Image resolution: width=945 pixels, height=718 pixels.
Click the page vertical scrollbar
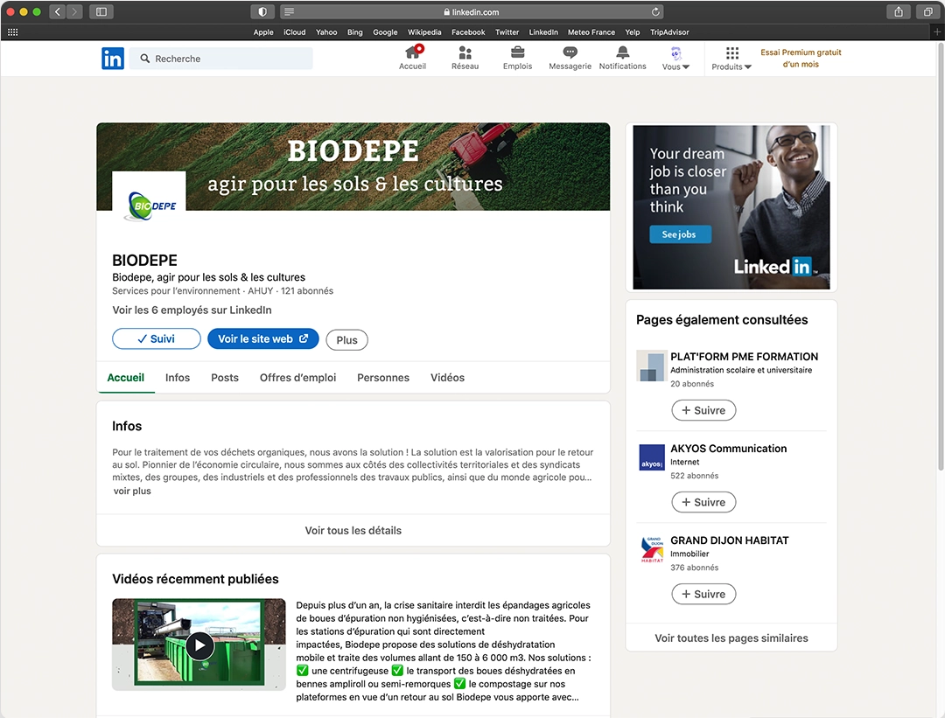[x=940, y=256]
